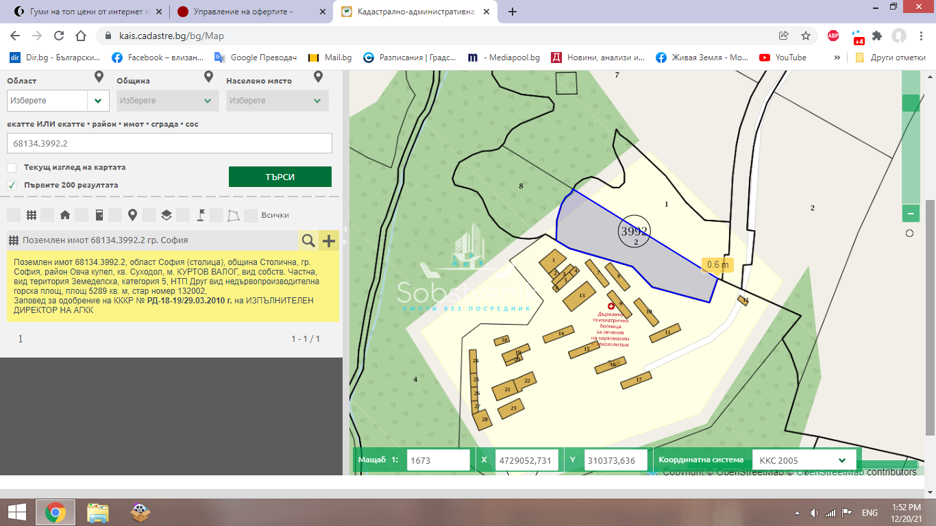Click the stacked layers icon in the filter row

(x=167, y=215)
